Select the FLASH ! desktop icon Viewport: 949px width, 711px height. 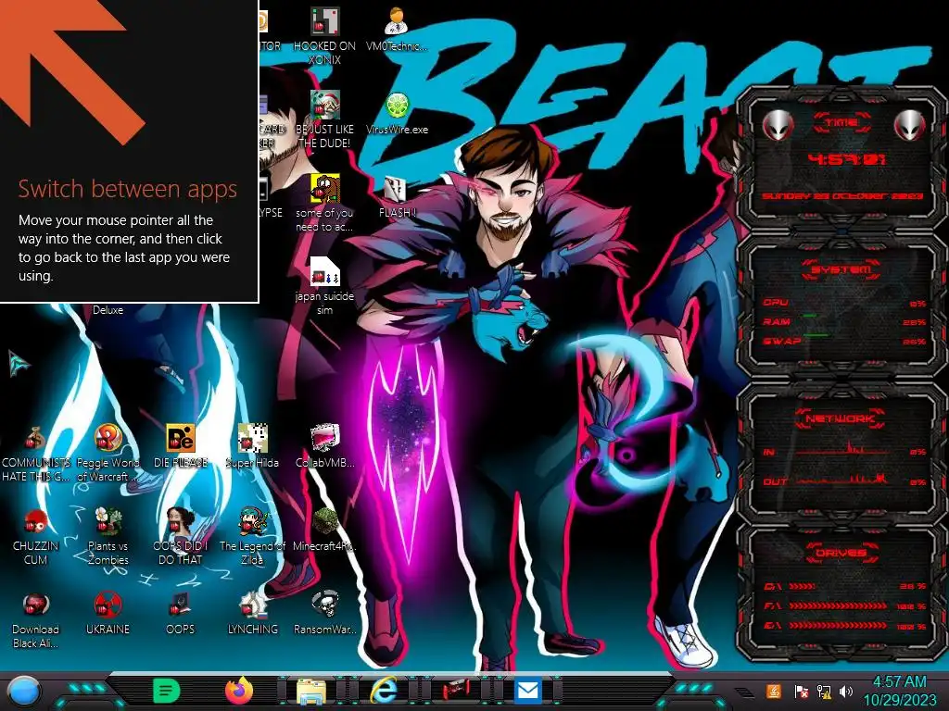[x=397, y=197]
